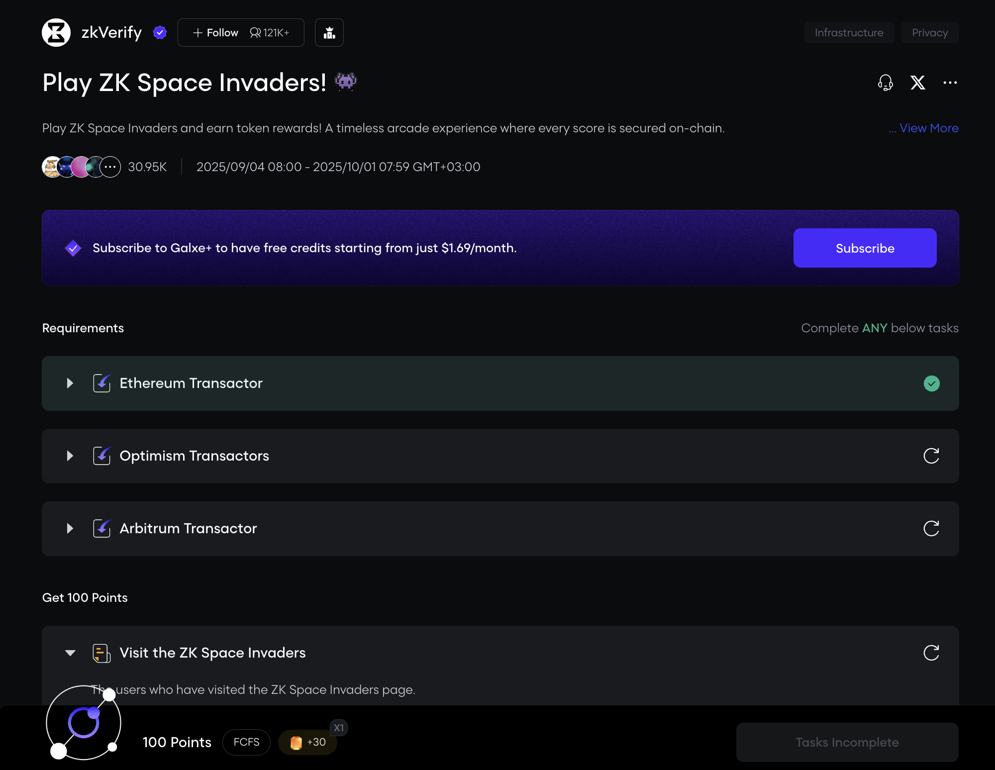Click the Ethereum Transactor credential icon
995x770 pixels.
pos(102,383)
